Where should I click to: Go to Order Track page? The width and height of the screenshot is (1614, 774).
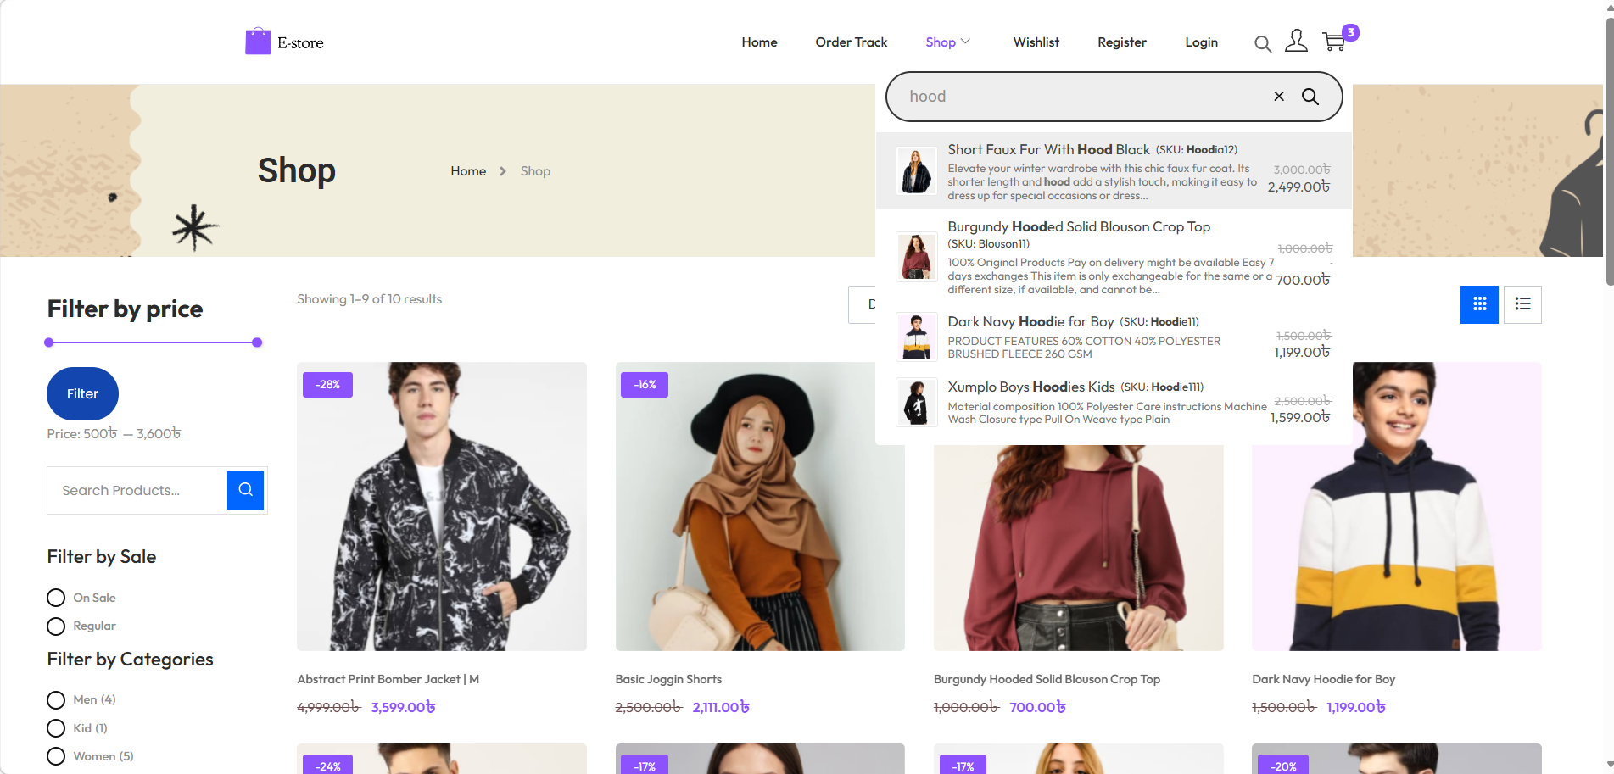(851, 42)
